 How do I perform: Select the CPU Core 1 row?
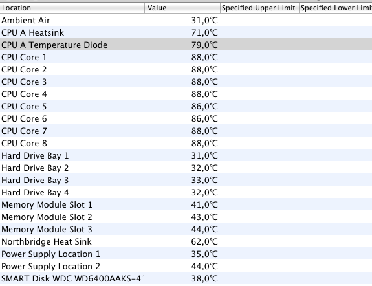click(x=186, y=57)
